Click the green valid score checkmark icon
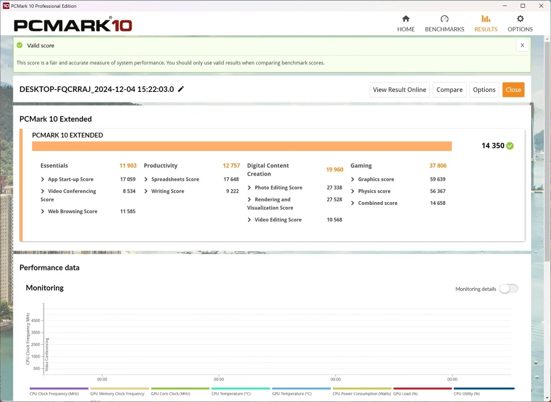This screenshot has width=551, height=402. pos(20,45)
